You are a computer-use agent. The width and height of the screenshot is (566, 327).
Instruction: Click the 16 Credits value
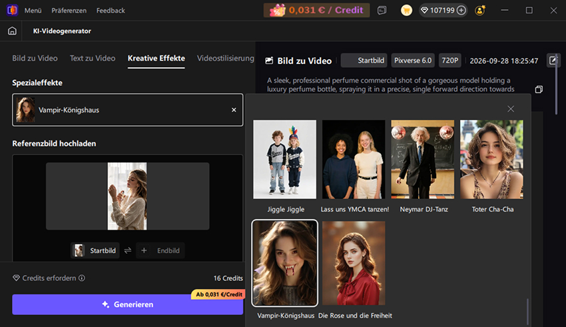point(228,278)
